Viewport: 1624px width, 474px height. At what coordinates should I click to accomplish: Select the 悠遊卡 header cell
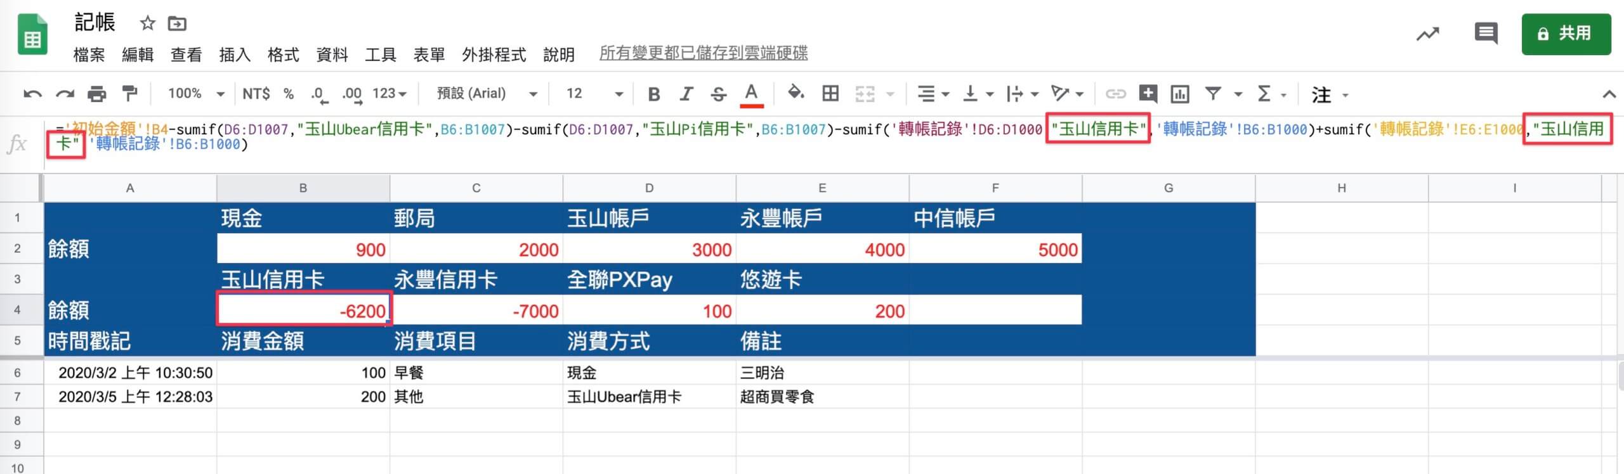point(823,279)
